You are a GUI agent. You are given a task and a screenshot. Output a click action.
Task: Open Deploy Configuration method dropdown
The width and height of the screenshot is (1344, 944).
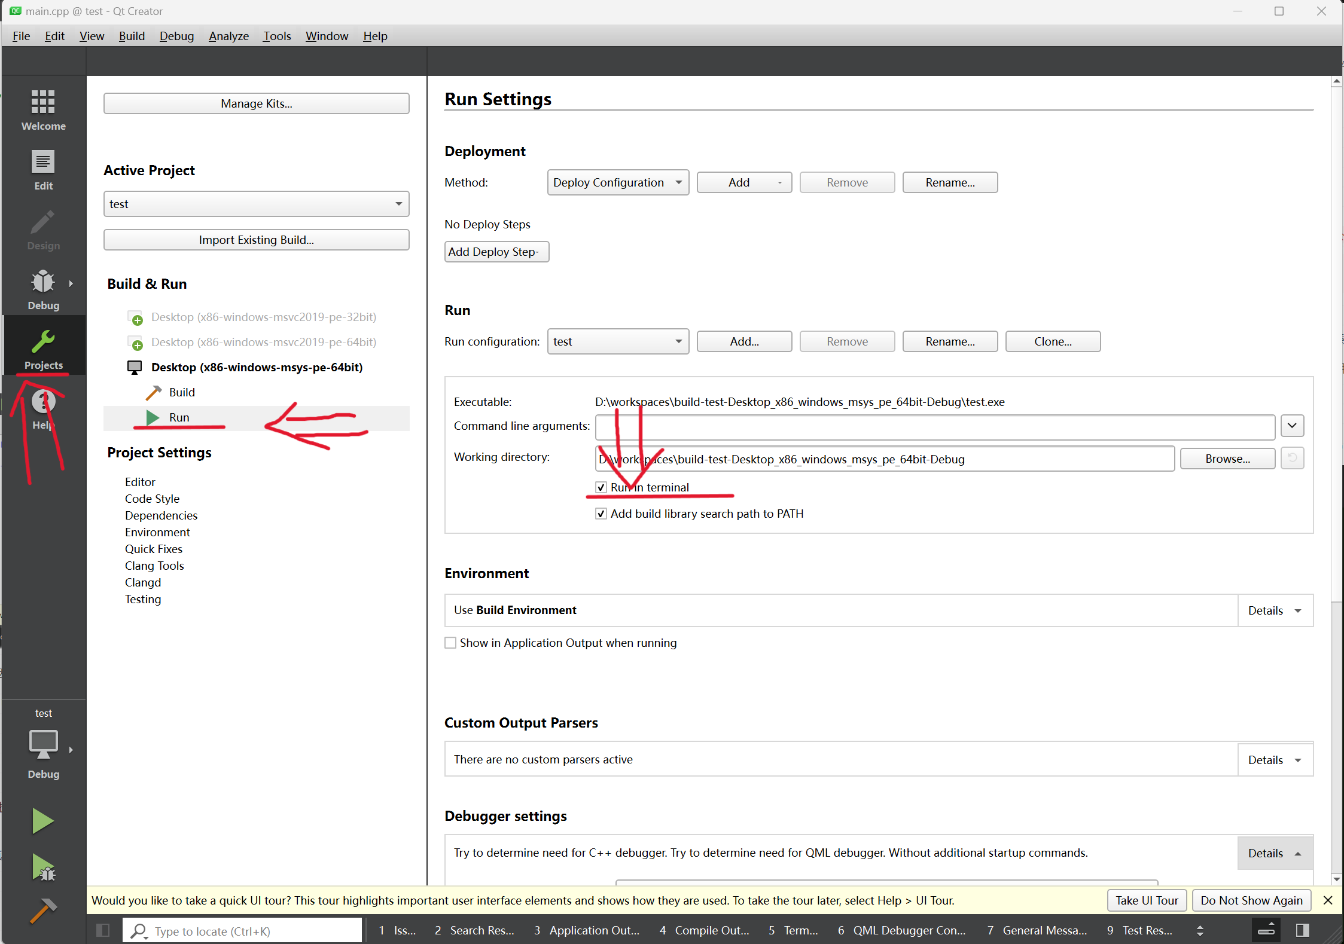[618, 182]
